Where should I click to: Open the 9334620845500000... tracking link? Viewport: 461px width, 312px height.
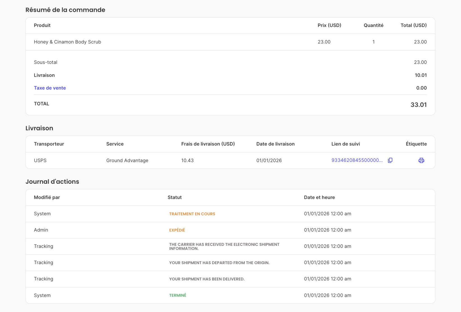(x=357, y=160)
